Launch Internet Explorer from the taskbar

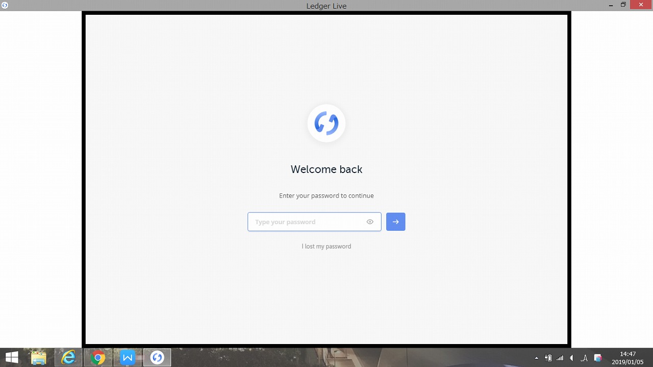[x=68, y=358]
